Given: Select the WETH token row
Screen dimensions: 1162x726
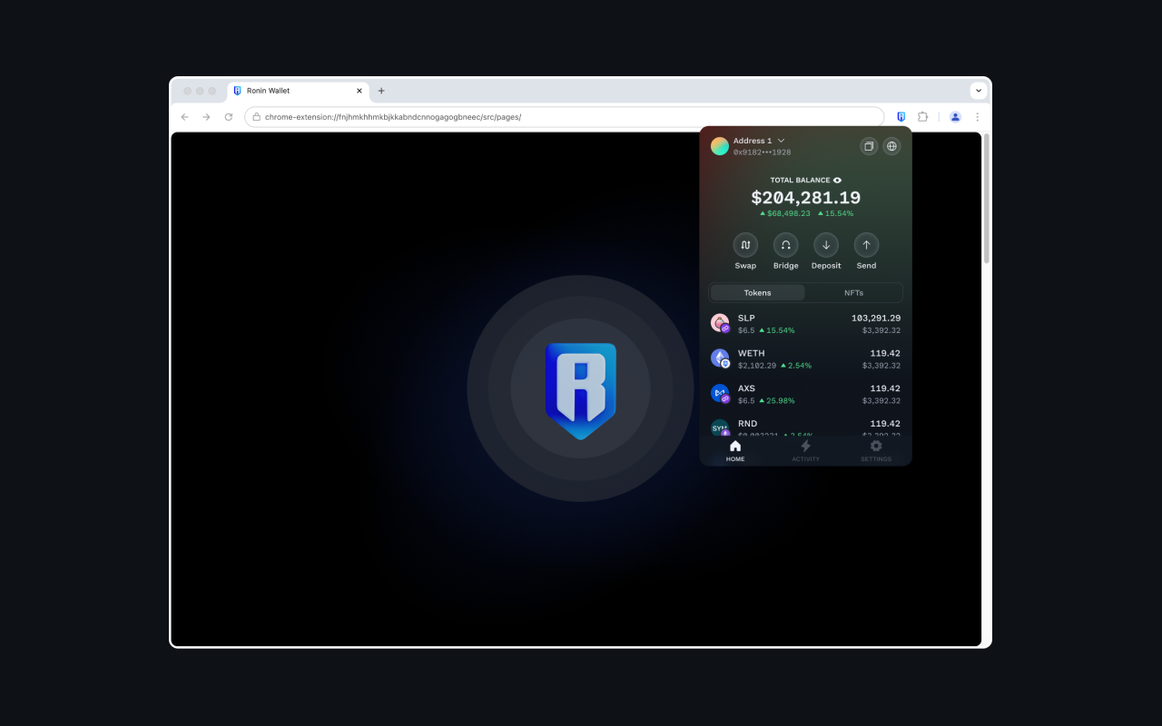Looking at the screenshot, I should click(805, 358).
